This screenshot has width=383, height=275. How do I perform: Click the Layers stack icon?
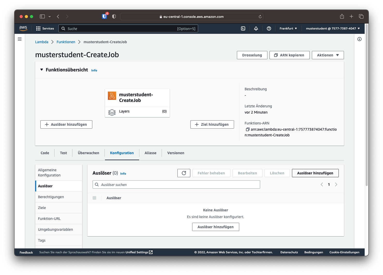(x=112, y=112)
